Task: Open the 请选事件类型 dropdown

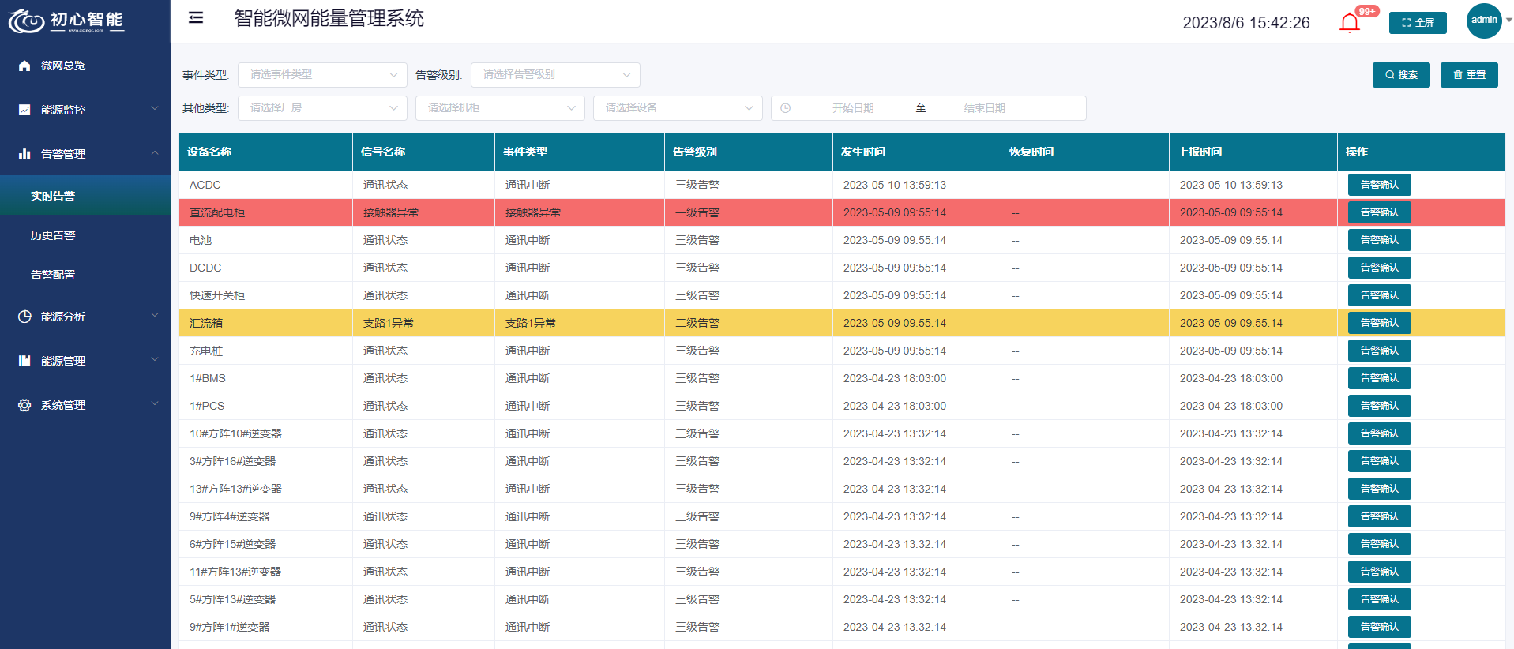Action: click(322, 75)
